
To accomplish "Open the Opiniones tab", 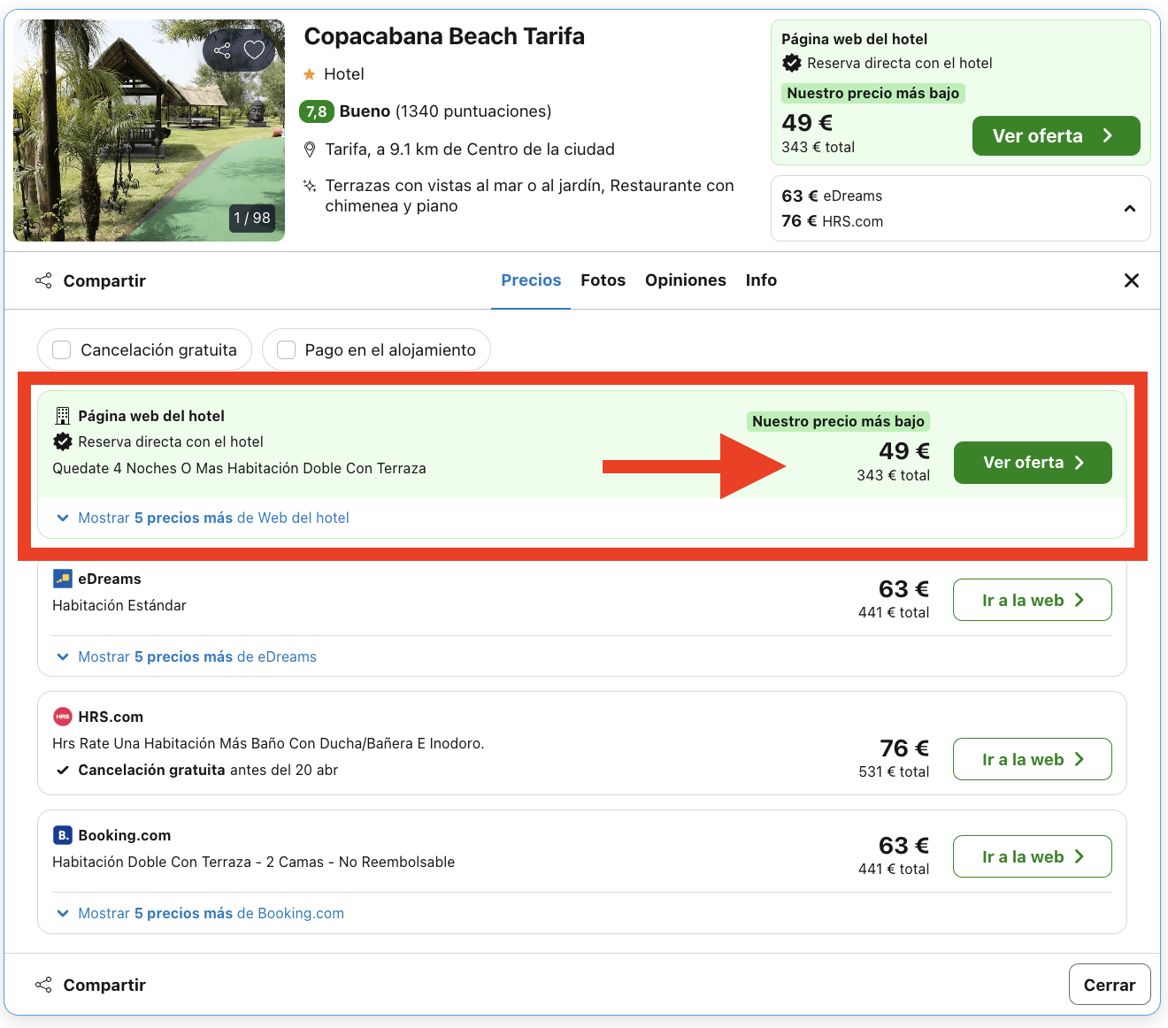I will tap(686, 280).
